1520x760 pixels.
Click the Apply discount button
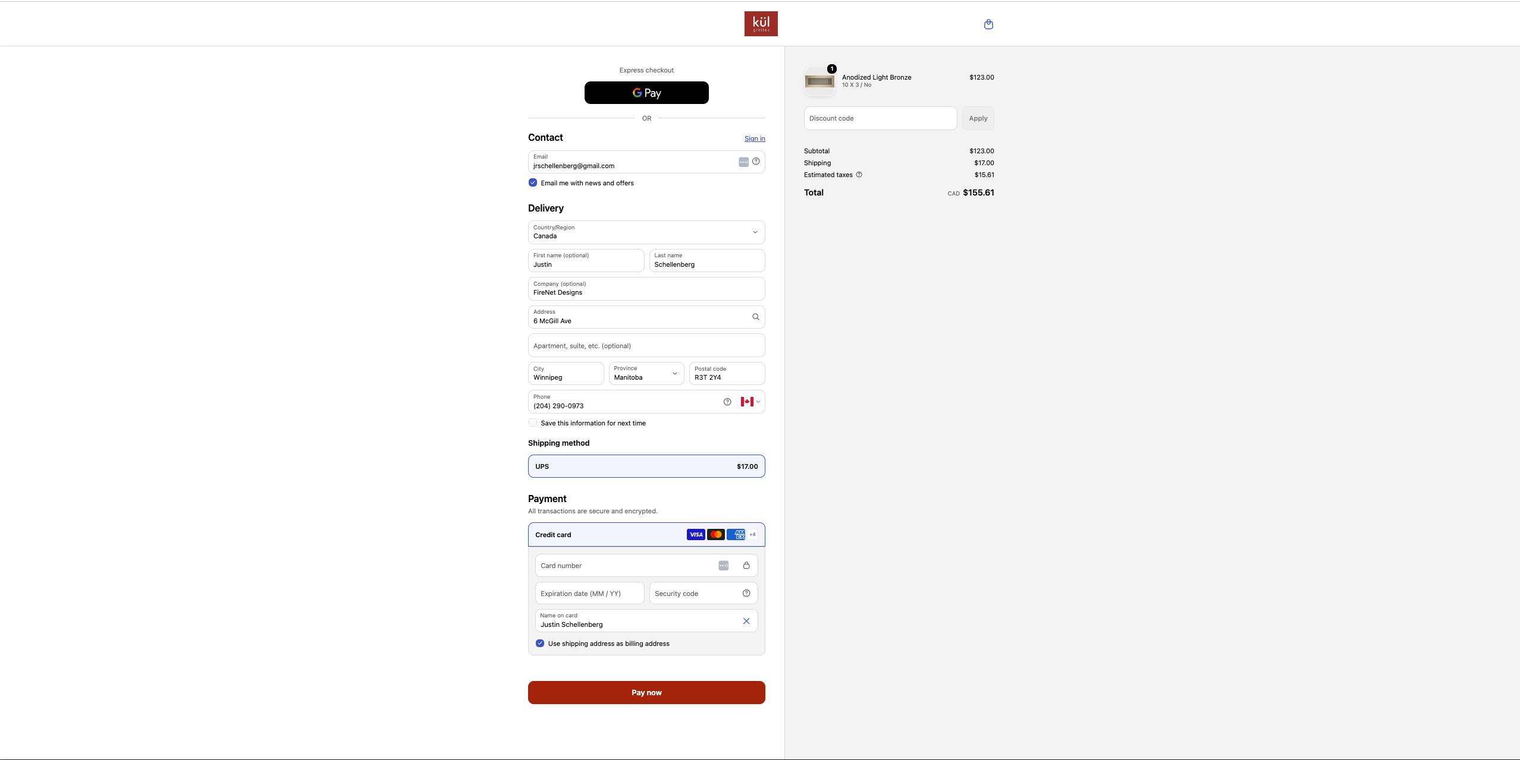coord(978,118)
